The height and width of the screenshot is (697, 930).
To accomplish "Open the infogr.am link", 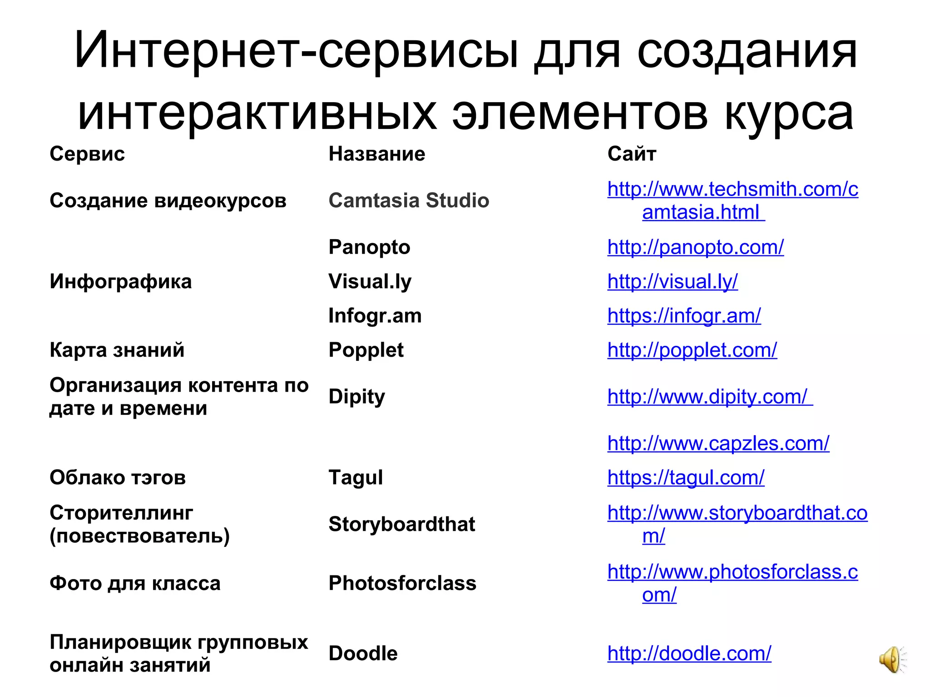I will point(684,316).
